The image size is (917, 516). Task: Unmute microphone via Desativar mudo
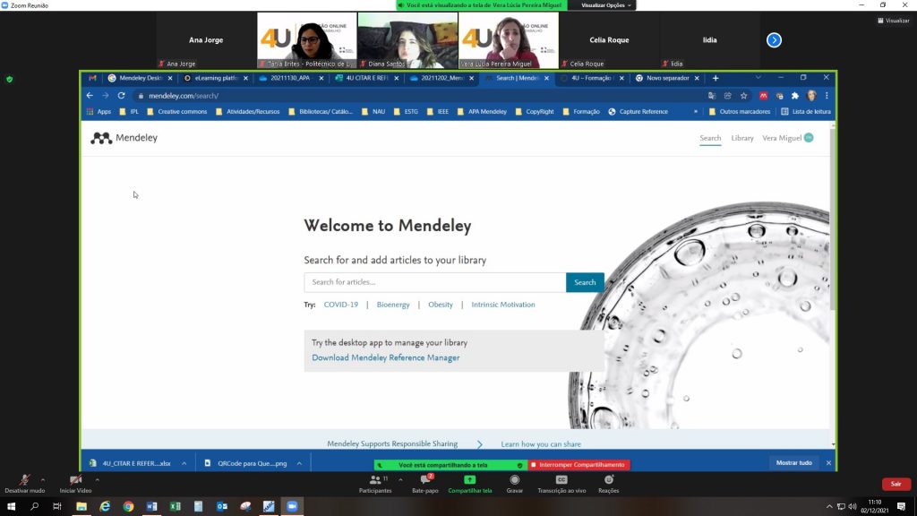24,483
